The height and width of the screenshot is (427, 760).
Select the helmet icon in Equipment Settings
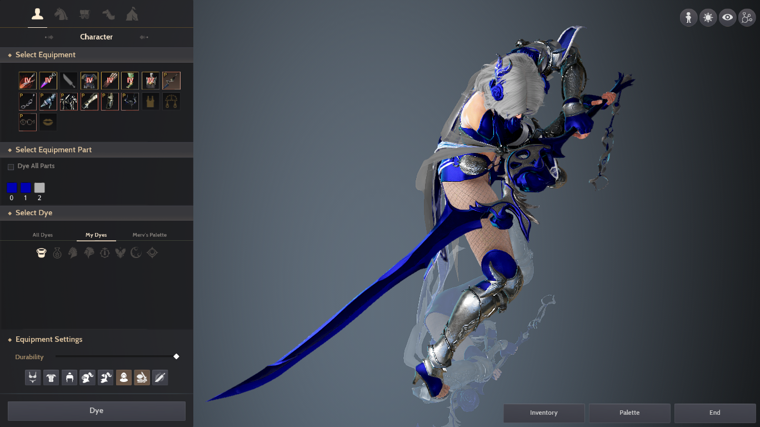click(69, 377)
